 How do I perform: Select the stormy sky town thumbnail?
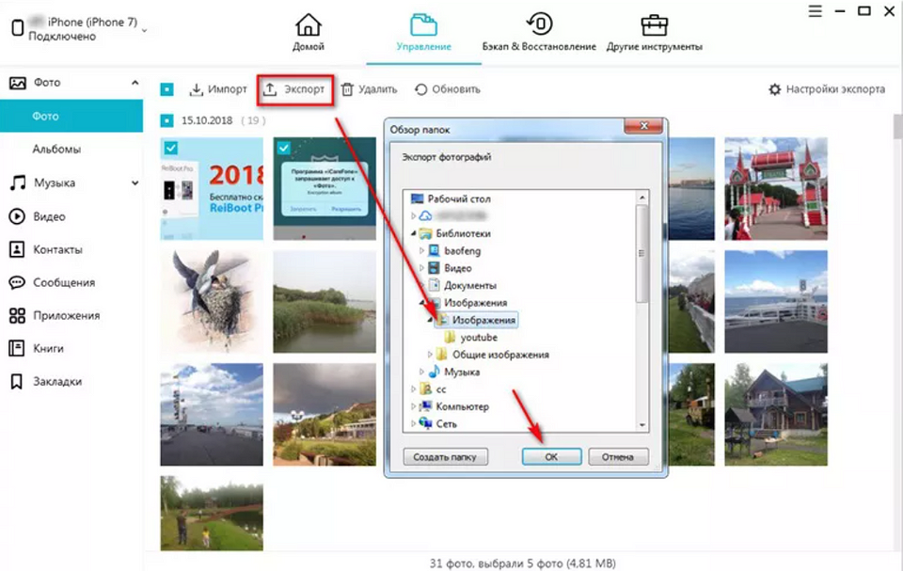coord(325,414)
